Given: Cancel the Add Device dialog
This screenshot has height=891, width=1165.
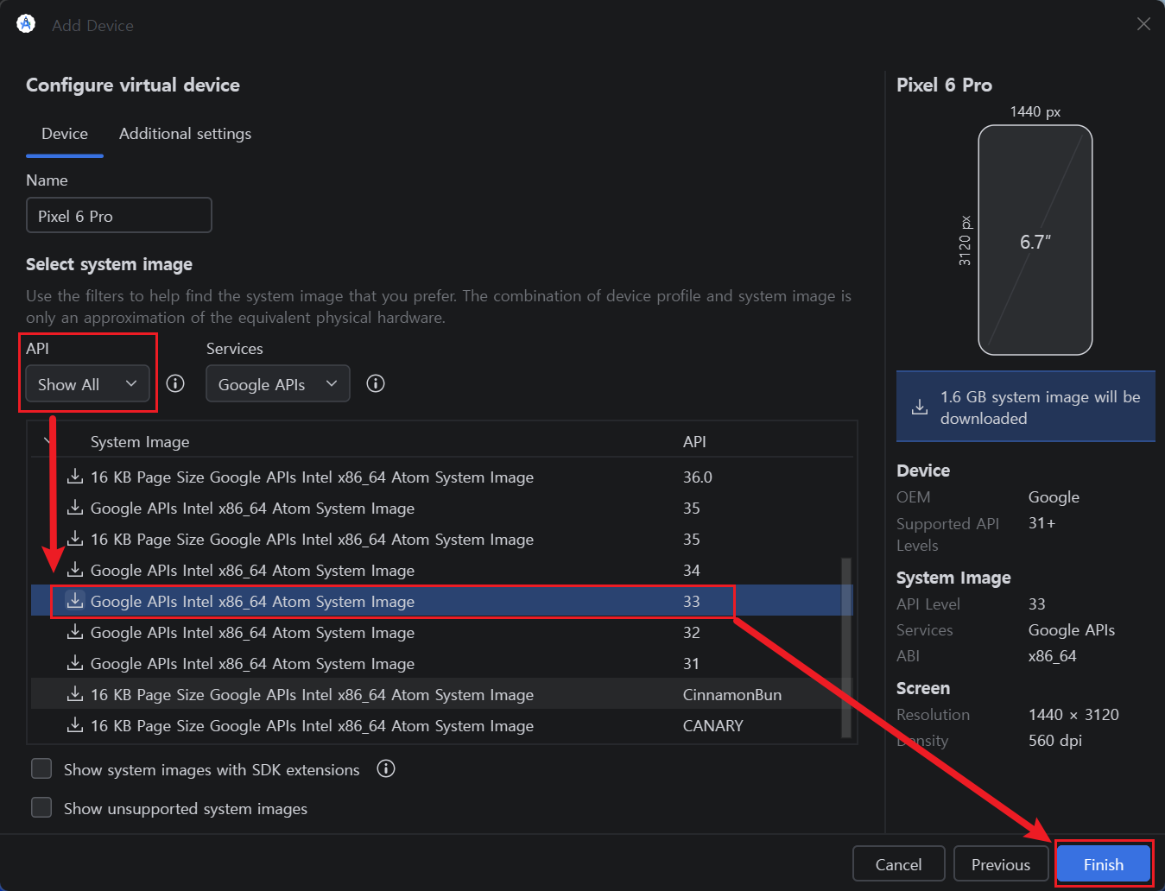Looking at the screenshot, I should [899, 864].
